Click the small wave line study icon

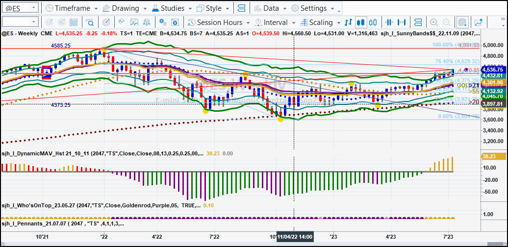pos(122,23)
